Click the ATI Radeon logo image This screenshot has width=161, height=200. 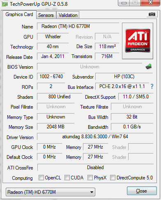tap(138, 41)
